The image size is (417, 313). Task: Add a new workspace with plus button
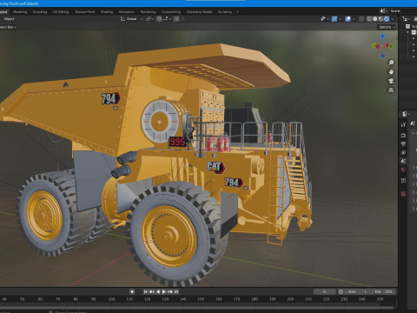238,12
